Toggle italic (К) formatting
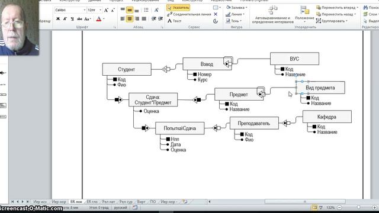This screenshot has height=213, width=379. click(x=65, y=19)
